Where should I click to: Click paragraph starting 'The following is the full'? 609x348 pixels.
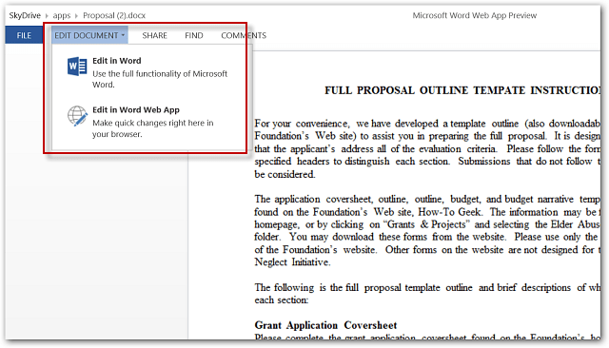(427, 294)
